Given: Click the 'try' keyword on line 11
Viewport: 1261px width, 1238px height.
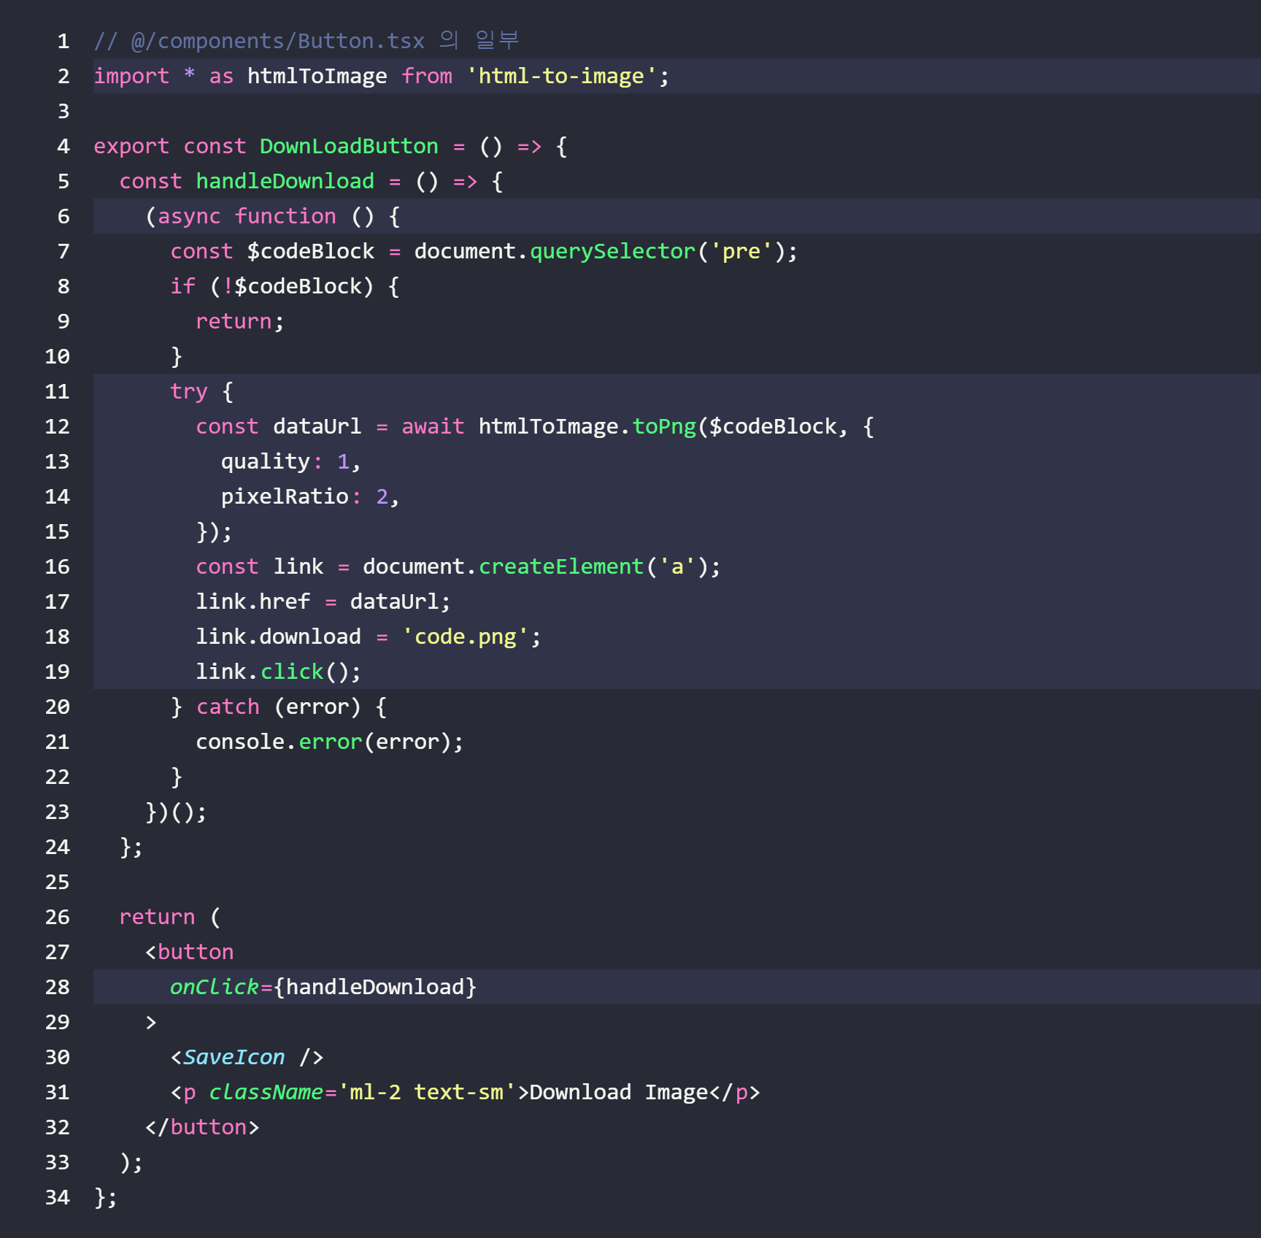Looking at the screenshot, I should (x=189, y=391).
